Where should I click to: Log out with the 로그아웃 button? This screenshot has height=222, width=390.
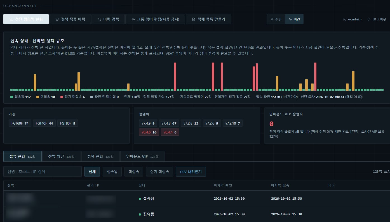[377, 19]
